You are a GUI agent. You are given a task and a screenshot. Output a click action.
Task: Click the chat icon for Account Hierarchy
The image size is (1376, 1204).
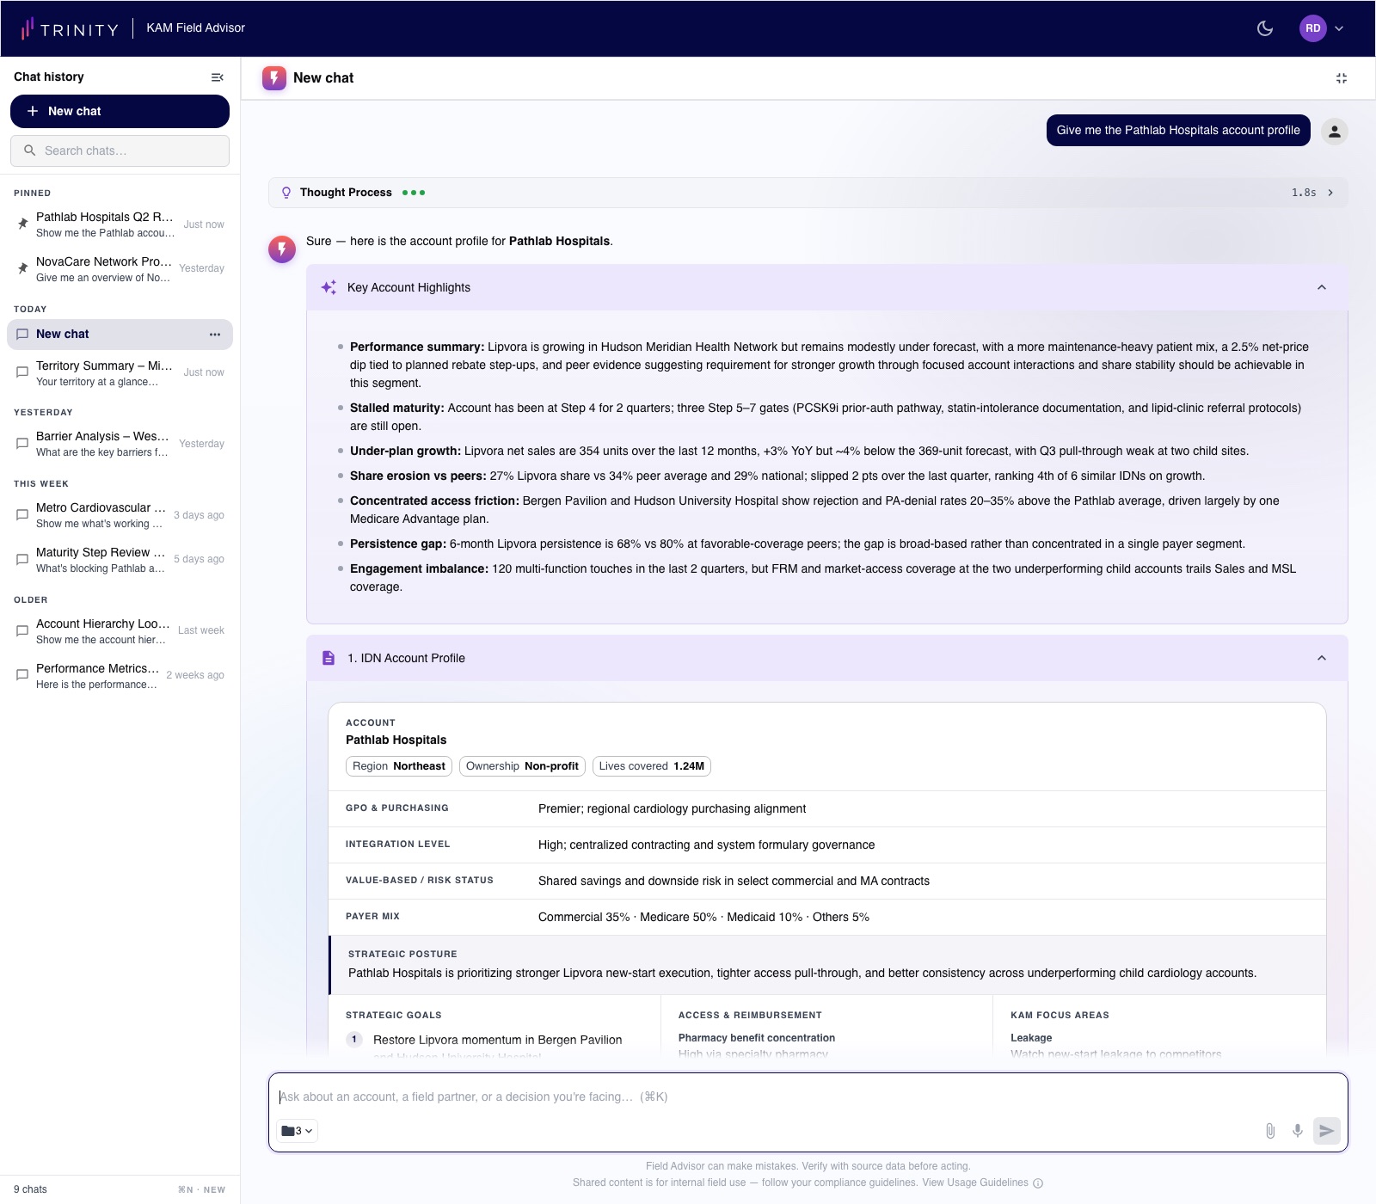(22, 630)
